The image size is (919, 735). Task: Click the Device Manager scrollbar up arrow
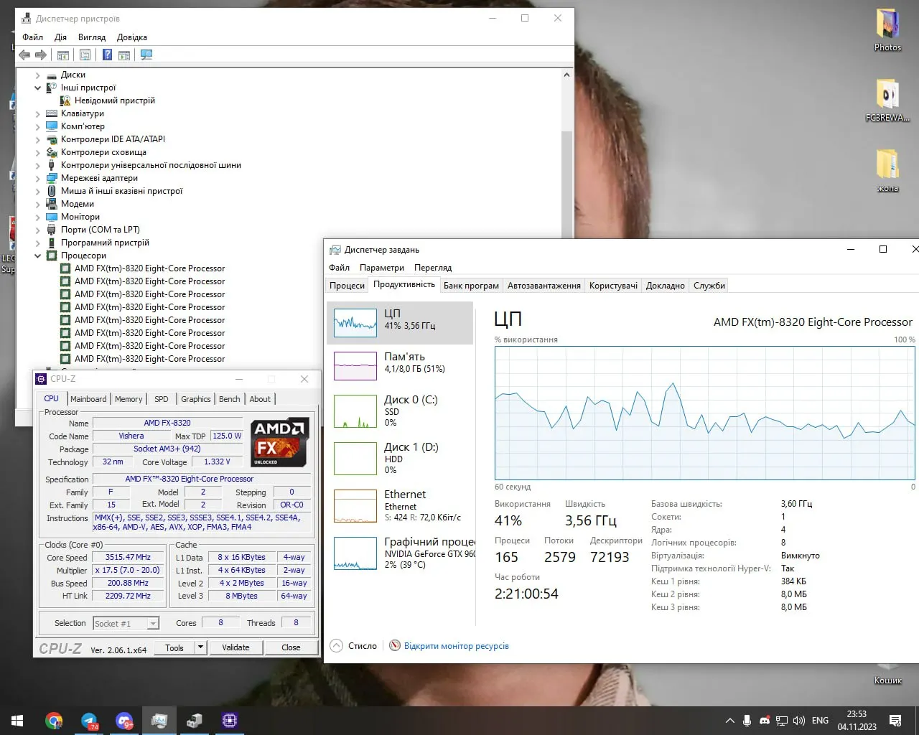[566, 75]
